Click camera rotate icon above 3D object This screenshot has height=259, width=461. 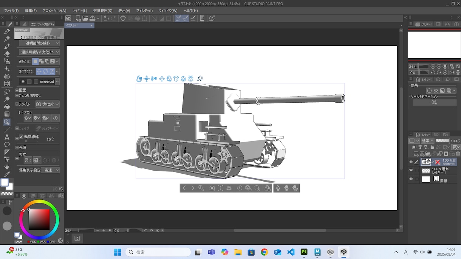click(x=139, y=79)
